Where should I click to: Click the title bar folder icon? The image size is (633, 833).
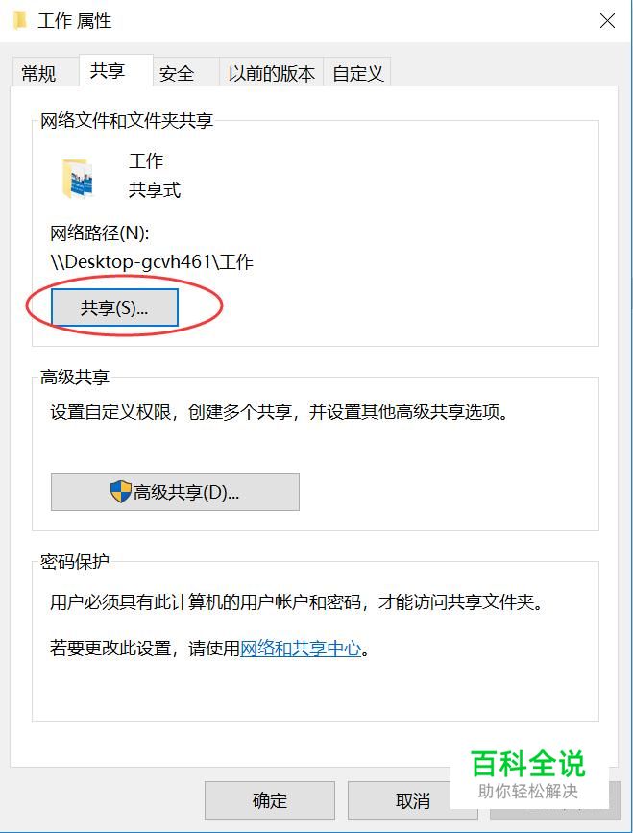pyautogui.click(x=20, y=21)
